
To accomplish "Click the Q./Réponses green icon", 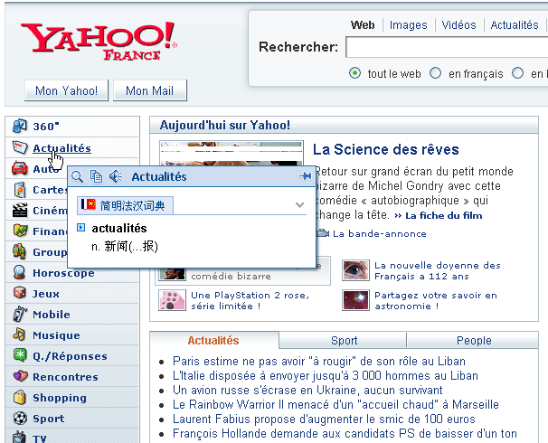I will tap(20, 355).
